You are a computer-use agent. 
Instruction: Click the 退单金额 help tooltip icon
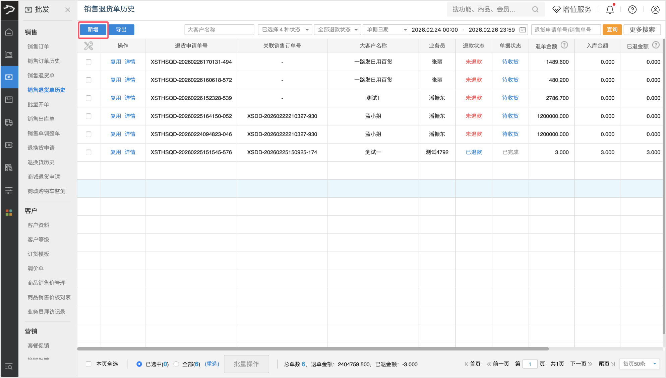564,45
